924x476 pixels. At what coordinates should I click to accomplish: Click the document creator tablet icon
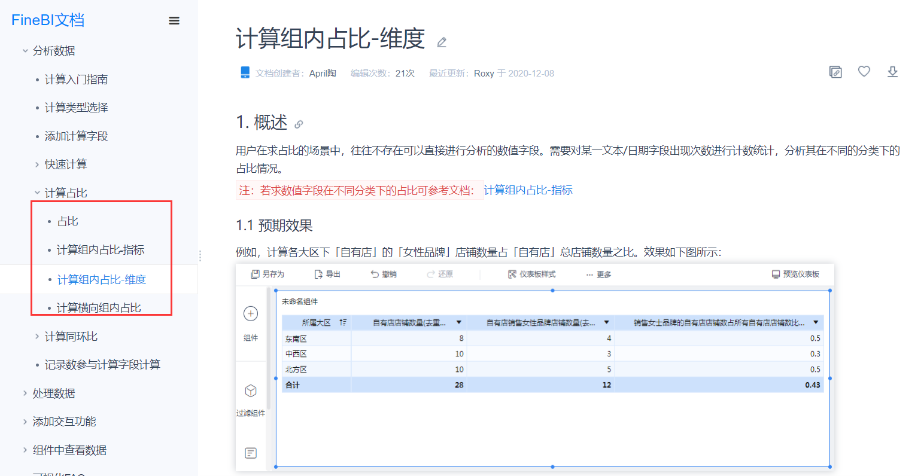pos(245,72)
